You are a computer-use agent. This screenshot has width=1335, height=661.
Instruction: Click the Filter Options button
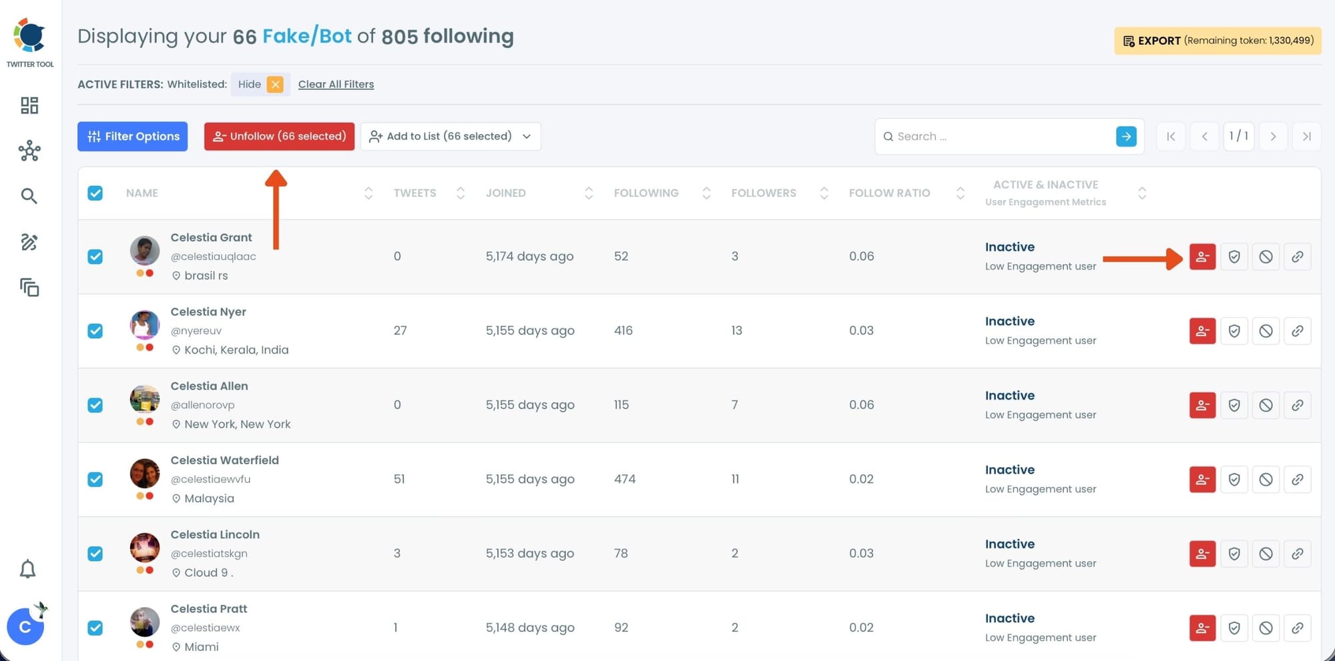pyautogui.click(x=132, y=136)
